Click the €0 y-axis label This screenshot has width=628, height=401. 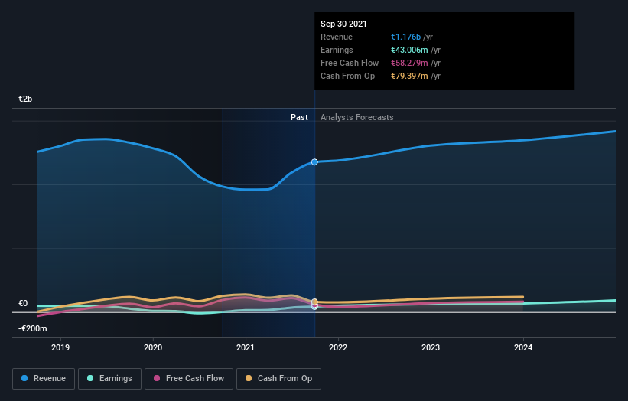click(23, 303)
